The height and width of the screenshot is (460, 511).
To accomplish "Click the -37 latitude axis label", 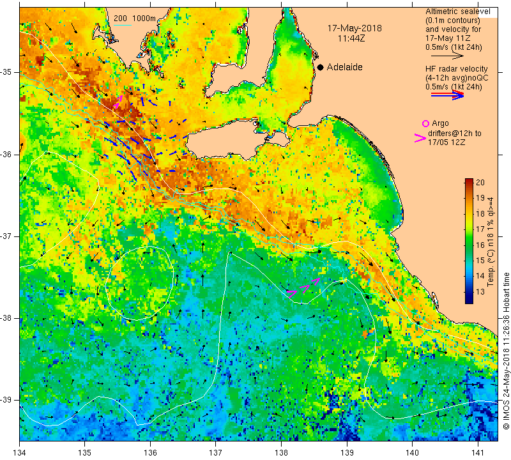I will coord(8,236).
